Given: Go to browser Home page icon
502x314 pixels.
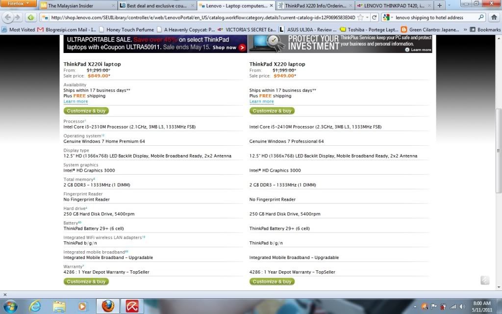Looking at the screenshot, I should pos(494,17).
